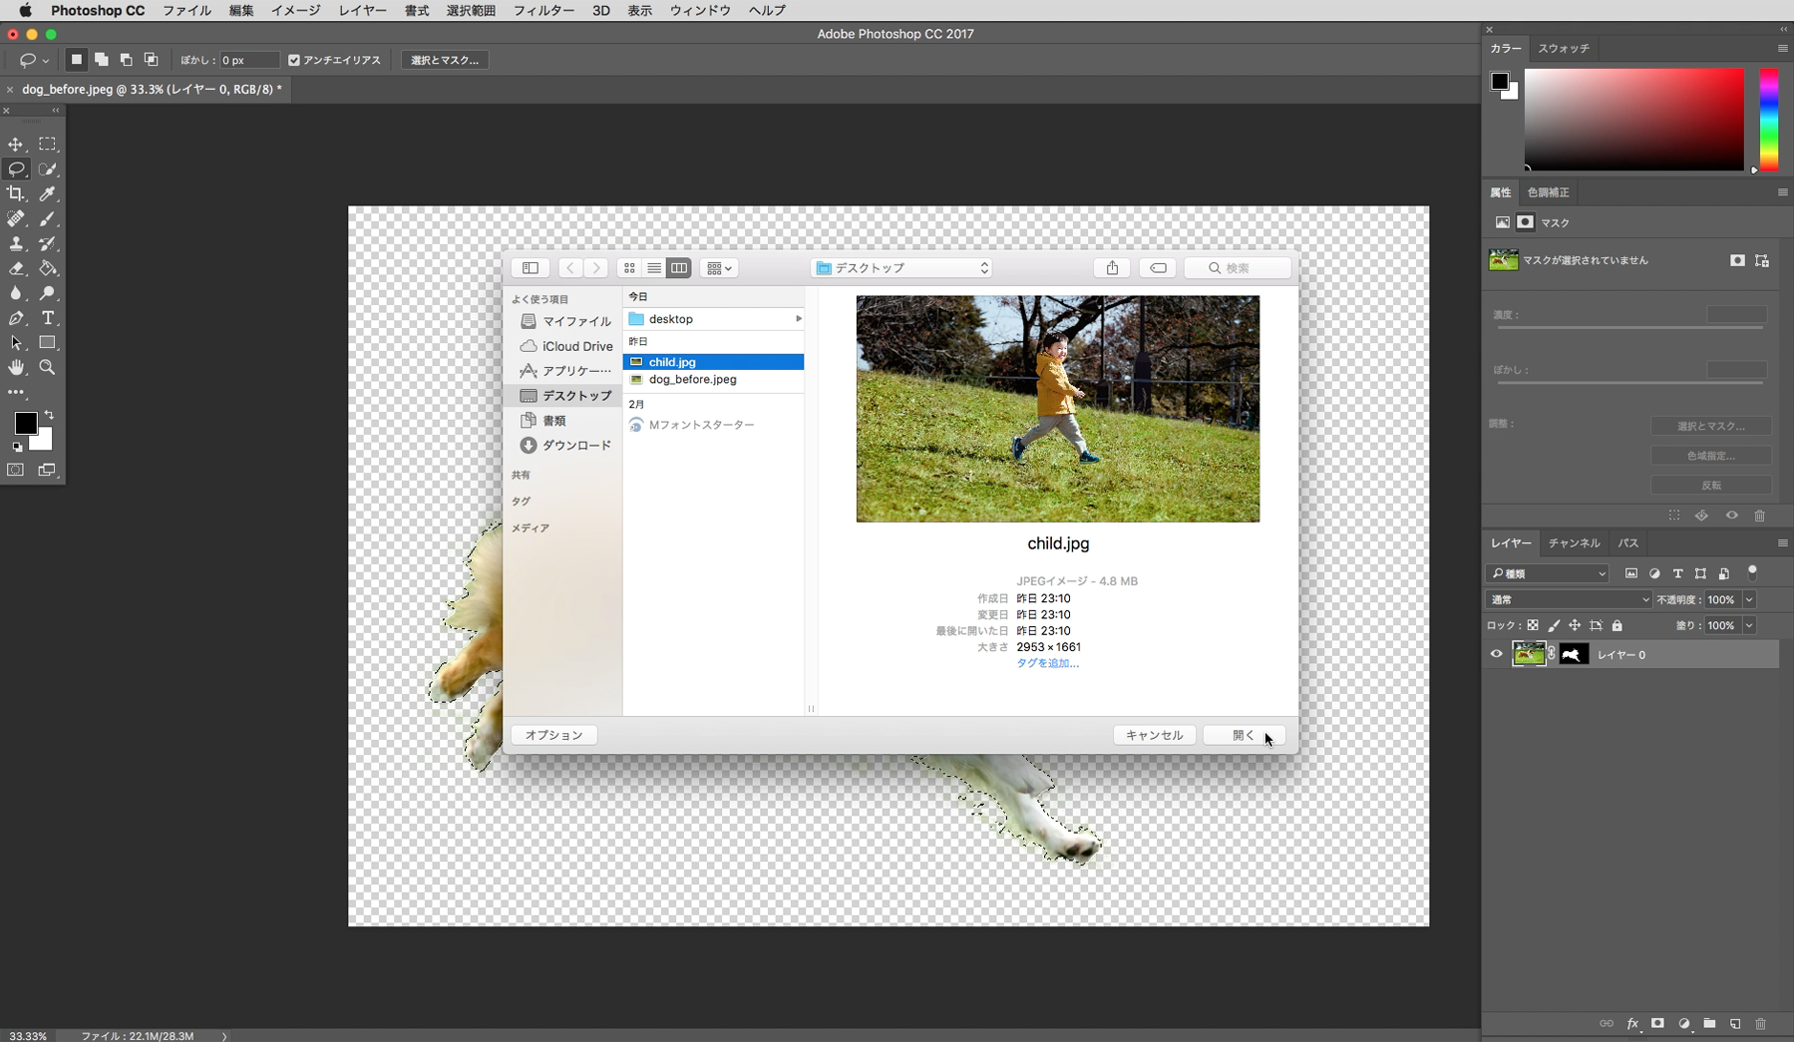1794x1042 pixels.
Task: Open the layer filter 種類 dropdown
Action: (x=1548, y=573)
